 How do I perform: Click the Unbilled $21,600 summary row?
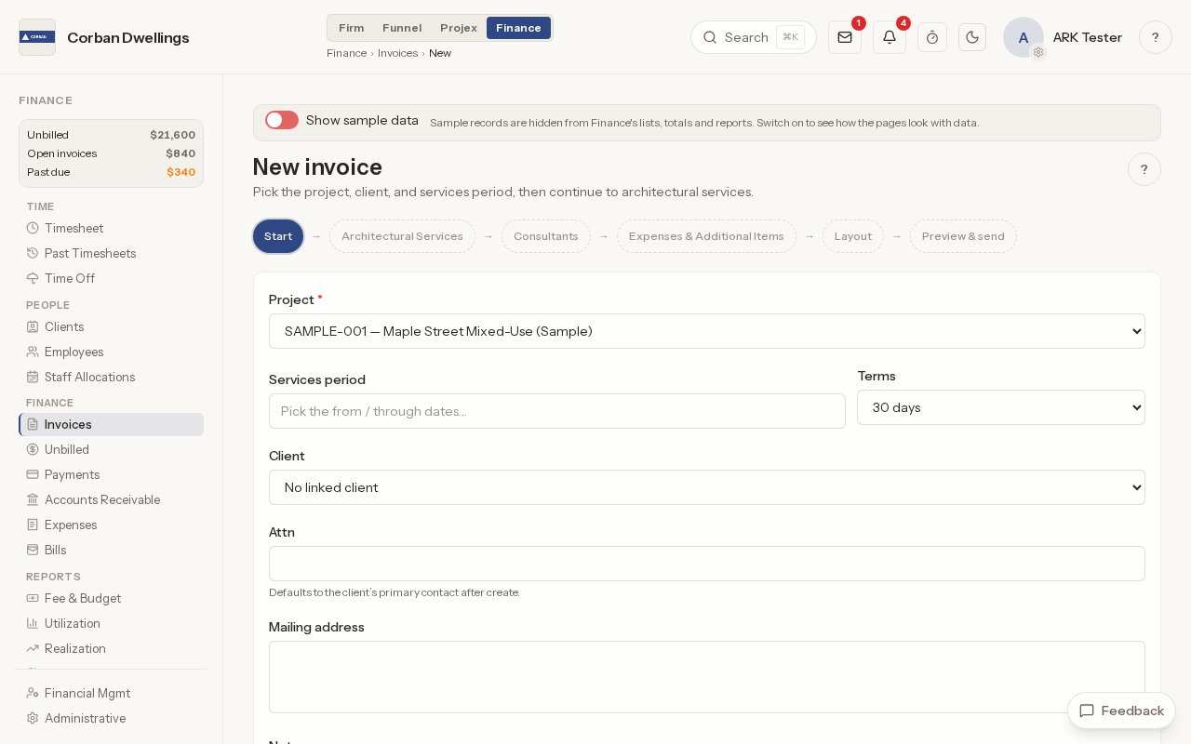coord(111,135)
